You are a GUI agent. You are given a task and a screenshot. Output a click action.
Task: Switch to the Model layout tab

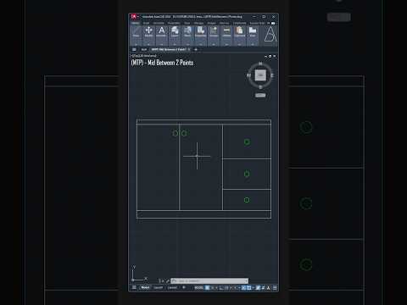[145, 287]
